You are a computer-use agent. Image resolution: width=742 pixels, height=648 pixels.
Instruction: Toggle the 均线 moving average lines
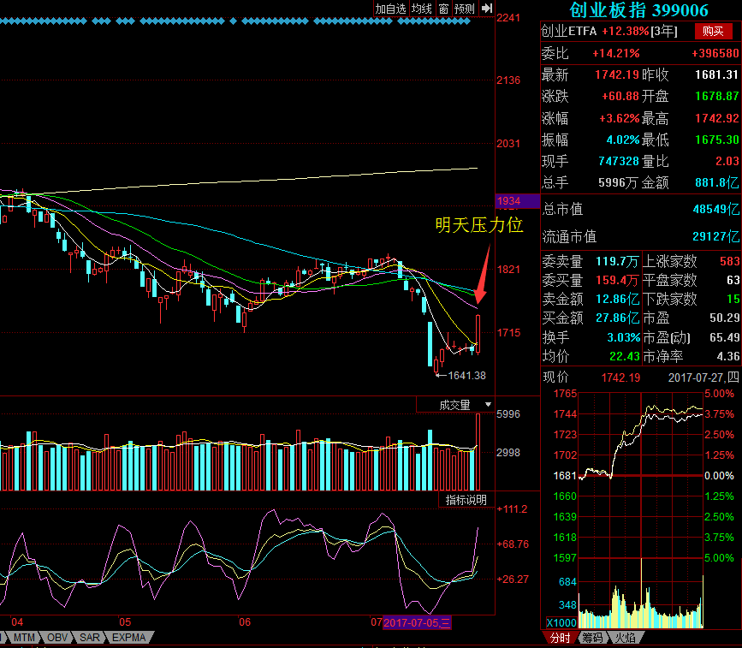[421, 9]
